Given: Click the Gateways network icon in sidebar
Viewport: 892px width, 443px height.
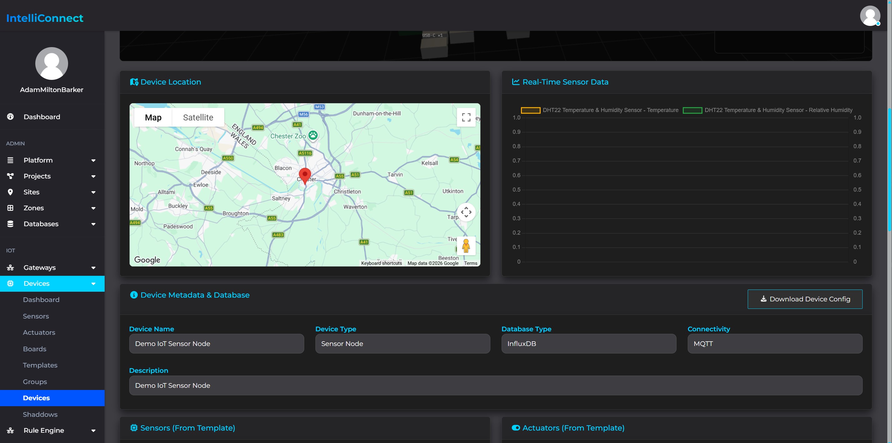Looking at the screenshot, I should pyautogui.click(x=10, y=267).
